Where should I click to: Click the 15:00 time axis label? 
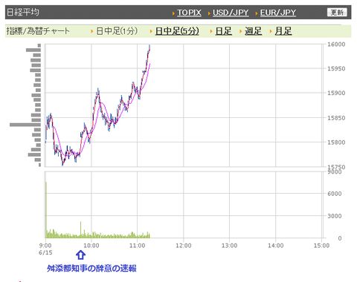point(321,246)
